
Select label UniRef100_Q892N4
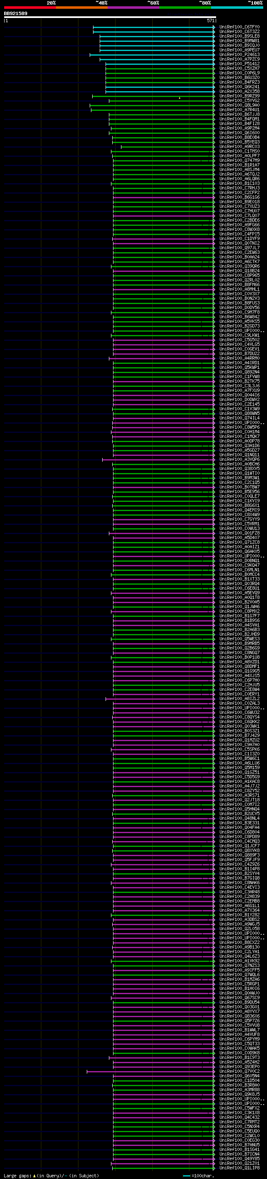(239, 372)
